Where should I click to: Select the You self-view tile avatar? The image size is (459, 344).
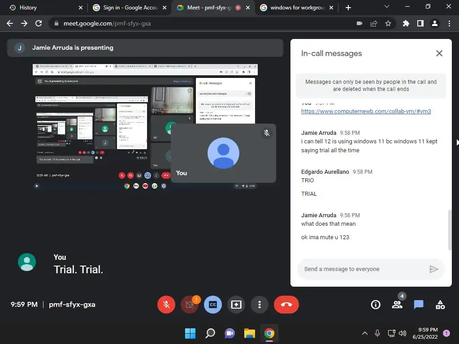(x=223, y=153)
